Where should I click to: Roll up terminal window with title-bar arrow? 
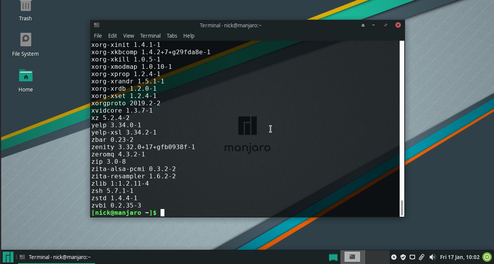point(363,25)
